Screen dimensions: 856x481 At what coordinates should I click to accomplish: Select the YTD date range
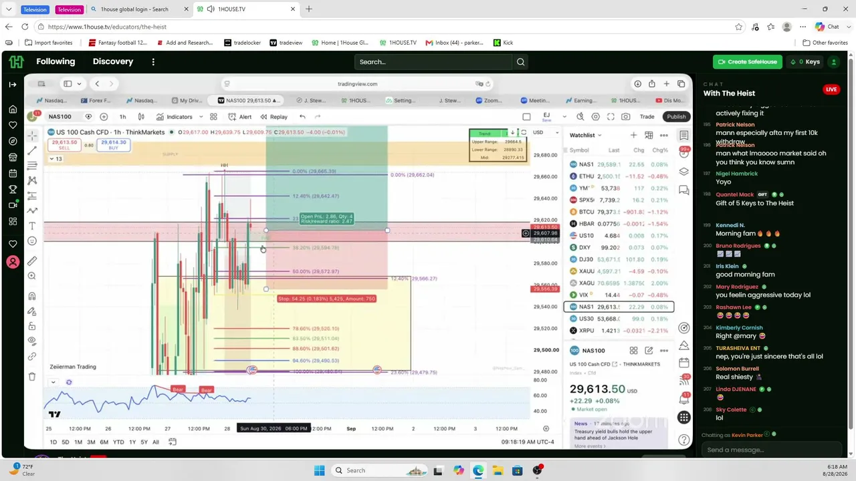pos(118,442)
